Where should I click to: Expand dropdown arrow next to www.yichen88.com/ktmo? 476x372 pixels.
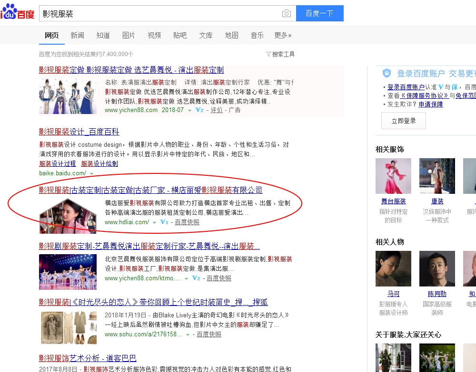pos(187,279)
